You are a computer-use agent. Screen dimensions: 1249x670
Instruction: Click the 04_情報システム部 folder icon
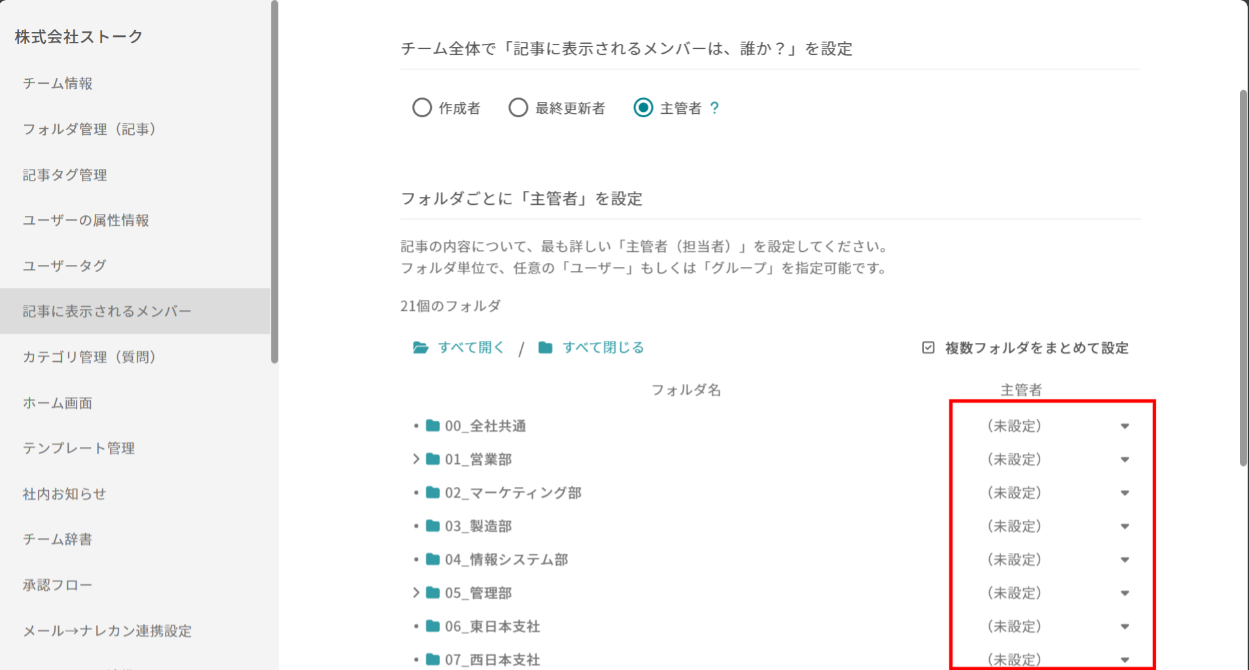pos(432,559)
